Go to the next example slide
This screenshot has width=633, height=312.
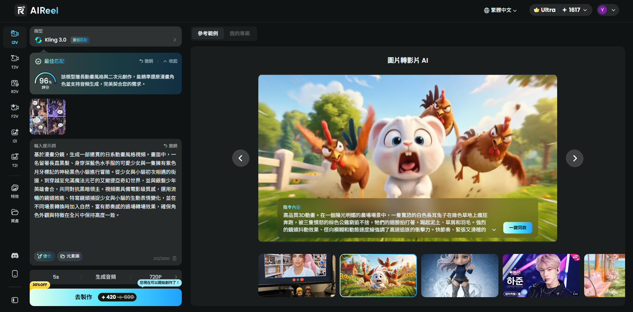pos(575,158)
